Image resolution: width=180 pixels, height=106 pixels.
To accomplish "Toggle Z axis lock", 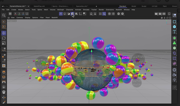I will click(x=23, y=14).
